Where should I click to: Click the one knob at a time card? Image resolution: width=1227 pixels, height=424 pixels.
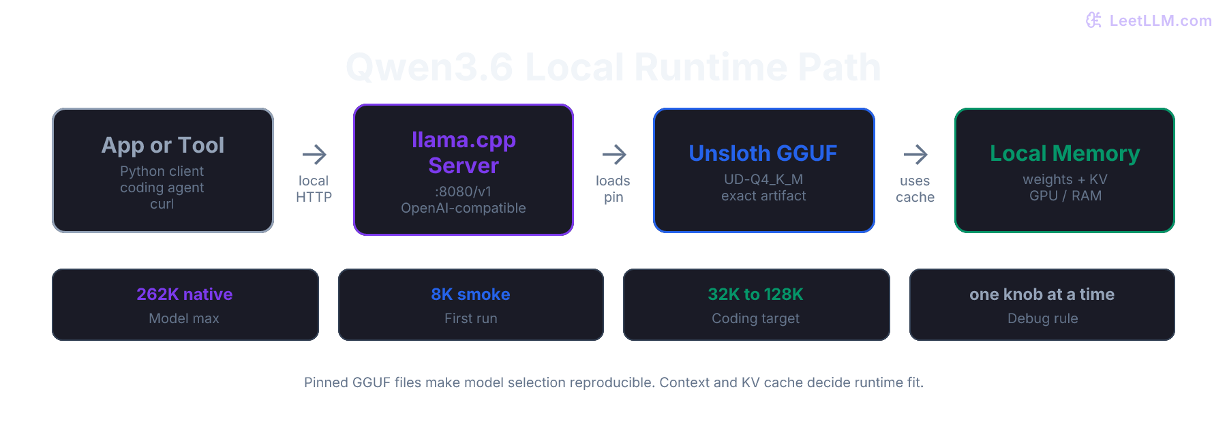coord(1042,305)
